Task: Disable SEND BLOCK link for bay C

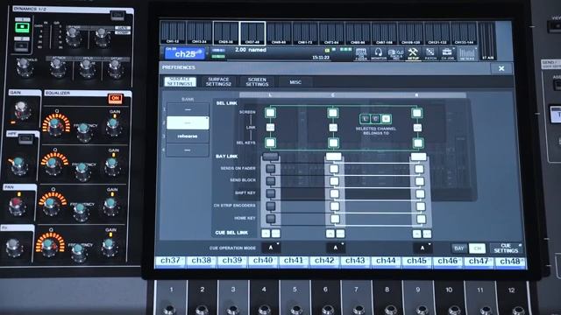Action: click(334, 181)
